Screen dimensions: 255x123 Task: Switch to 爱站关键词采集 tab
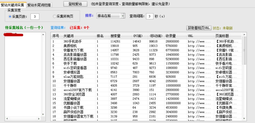point(13,5)
